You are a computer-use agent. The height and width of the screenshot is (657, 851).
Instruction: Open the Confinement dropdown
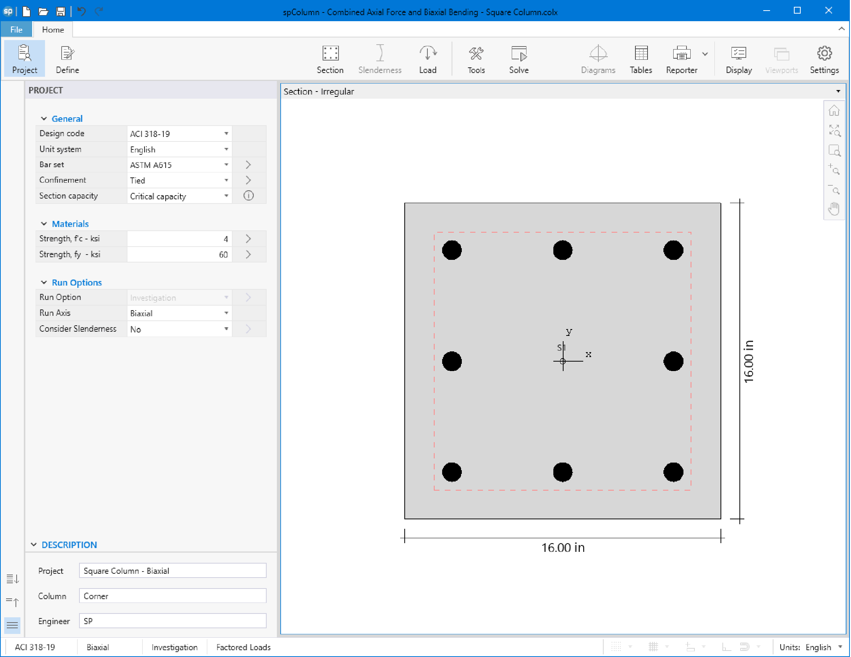pos(226,180)
